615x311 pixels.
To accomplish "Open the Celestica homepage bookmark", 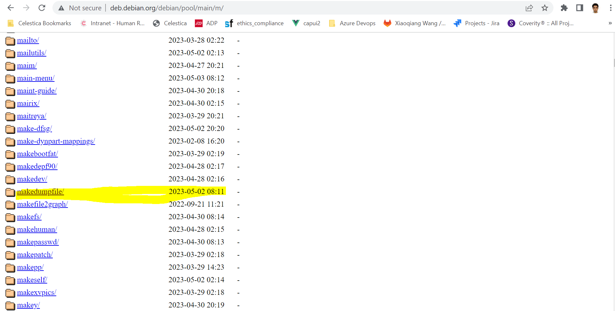I will coord(169,23).
